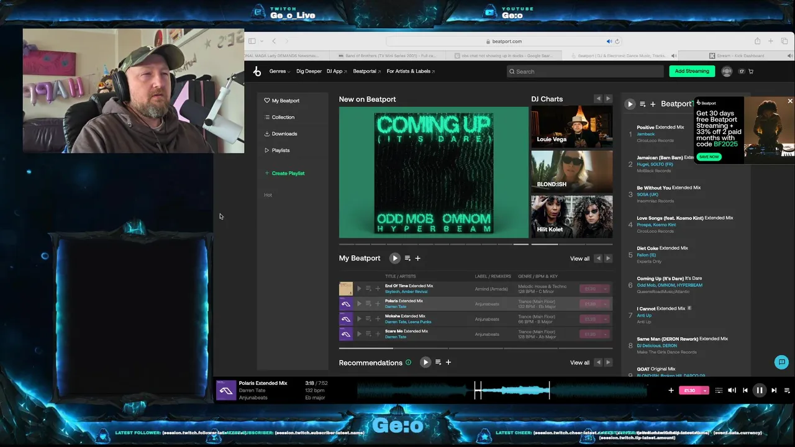Screen dimensions: 795x447
Task: Add My Beatport section to playlist
Action: (x=418, y=258)
